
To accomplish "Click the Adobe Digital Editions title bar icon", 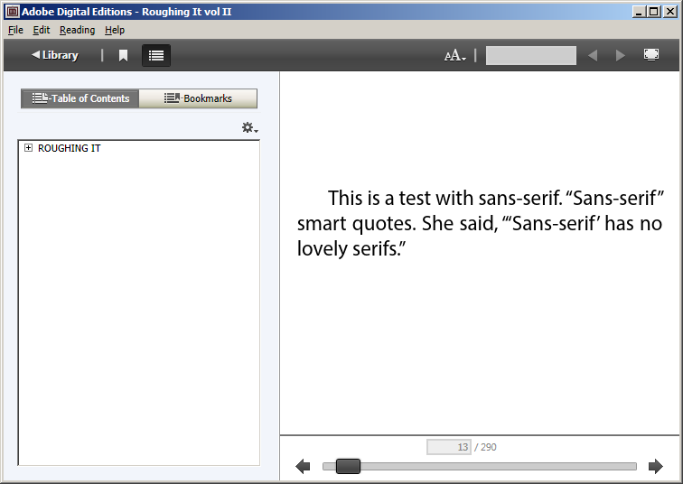I will [13, 12].
